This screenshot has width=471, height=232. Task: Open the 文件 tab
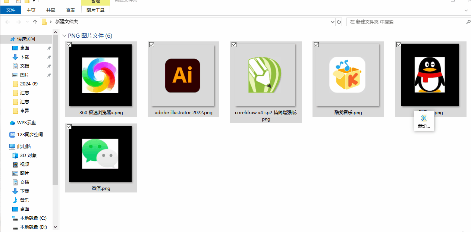11,10
